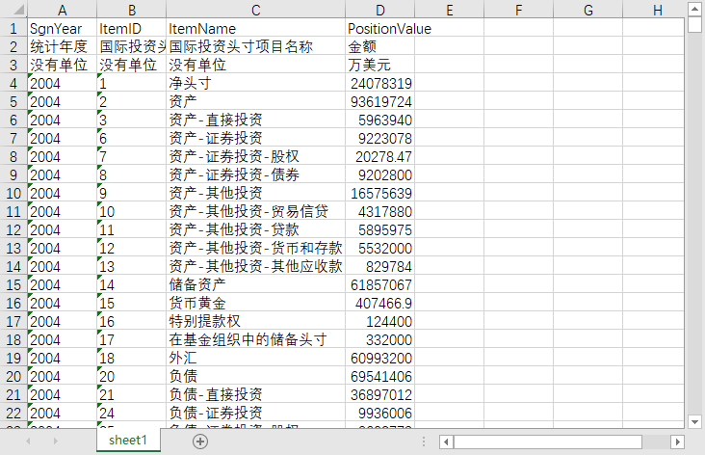Click cell containing 资产-其他投资-贸易信贷
The width and height of the screenshot is (705, 455).
pos(256,211)
